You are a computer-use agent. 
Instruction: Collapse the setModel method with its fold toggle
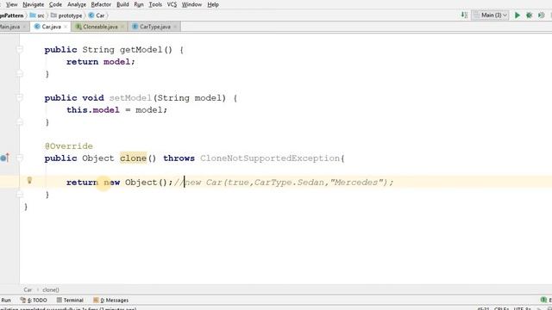click(20, 97)
